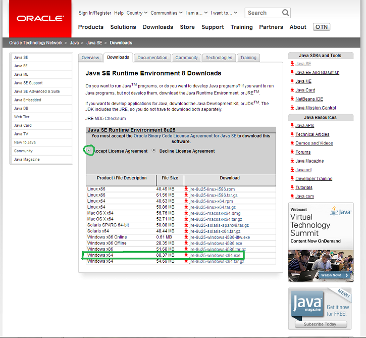Click Oracle Technology Network breadcrumb
This screenshot has height=338, width=366.
coord(36,43)
